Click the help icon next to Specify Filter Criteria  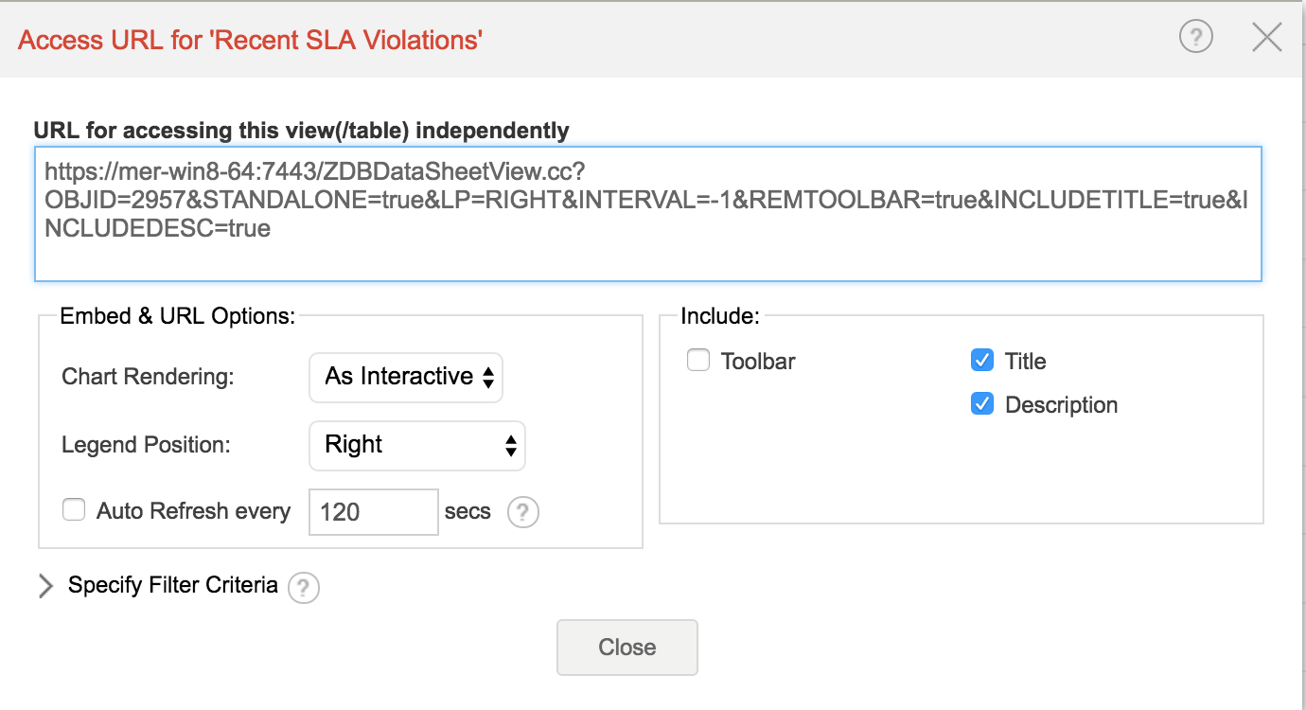pyautogui.click(x=303, y=588)
